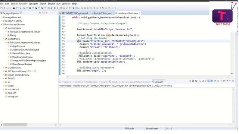239x134 pixels.
Task: Toggle console Word Wrap
Action: (205, 81)
